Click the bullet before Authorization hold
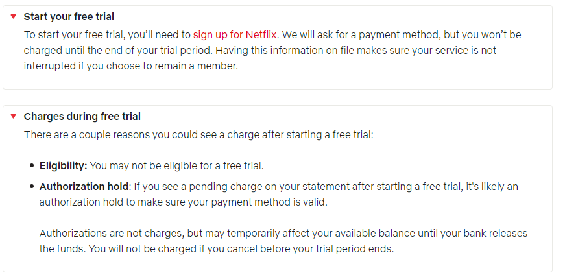 point(32,187)
